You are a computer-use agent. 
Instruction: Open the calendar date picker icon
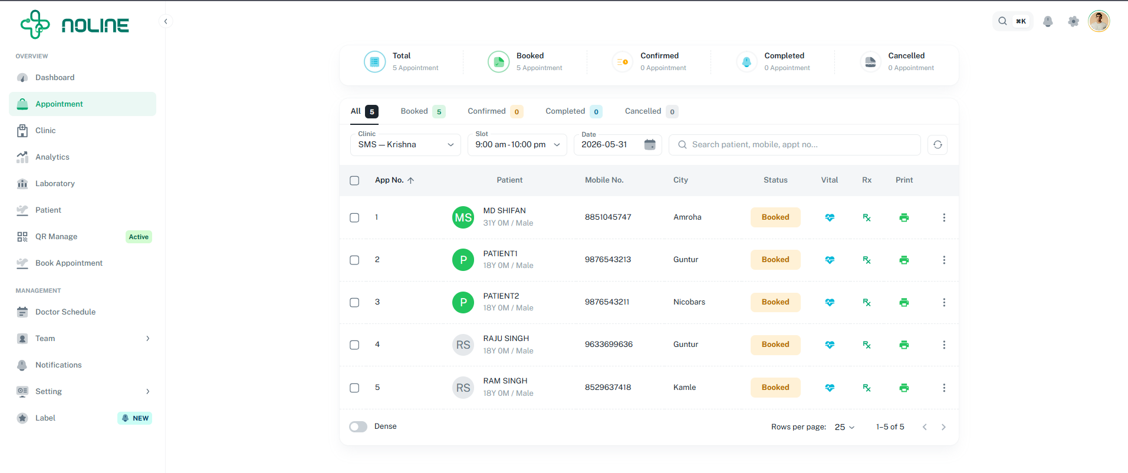point(650,144)
